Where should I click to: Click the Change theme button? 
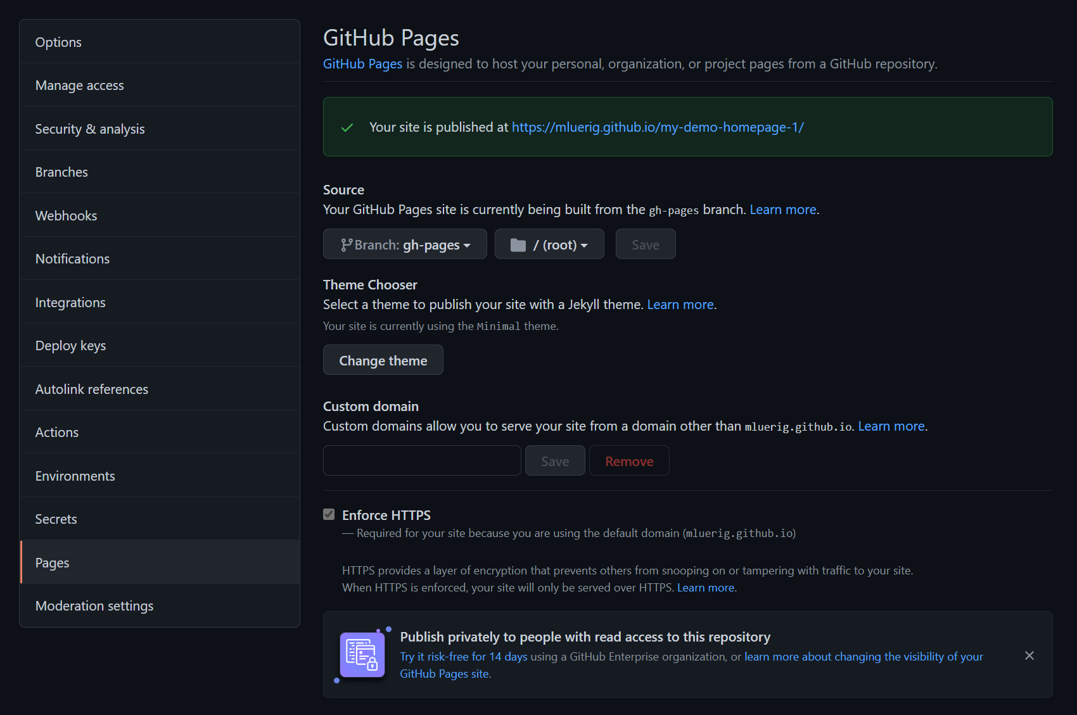[383, 360]
